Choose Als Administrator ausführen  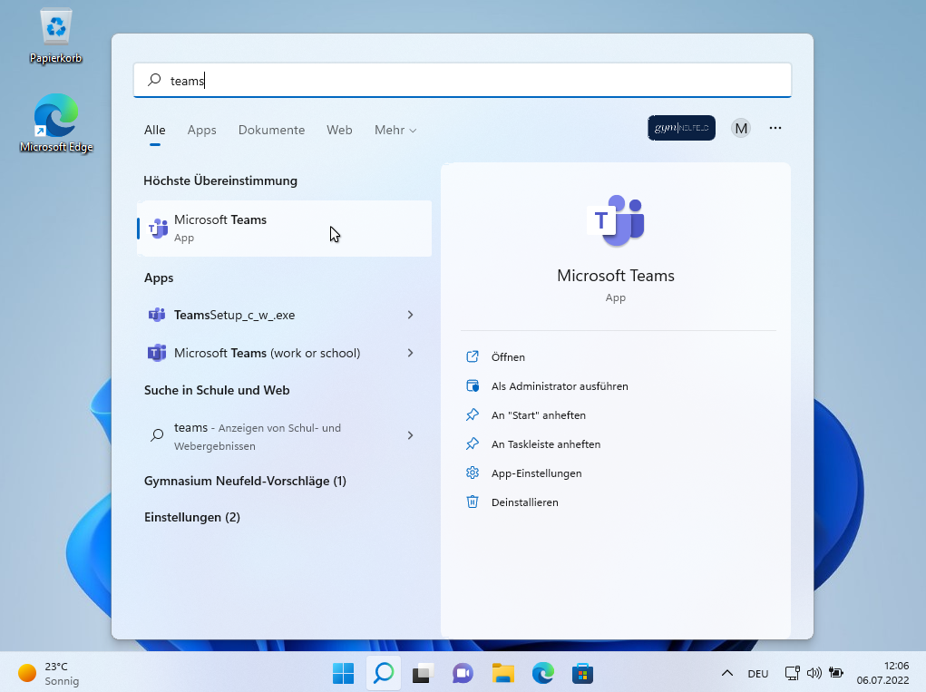(x=559, y=386)
